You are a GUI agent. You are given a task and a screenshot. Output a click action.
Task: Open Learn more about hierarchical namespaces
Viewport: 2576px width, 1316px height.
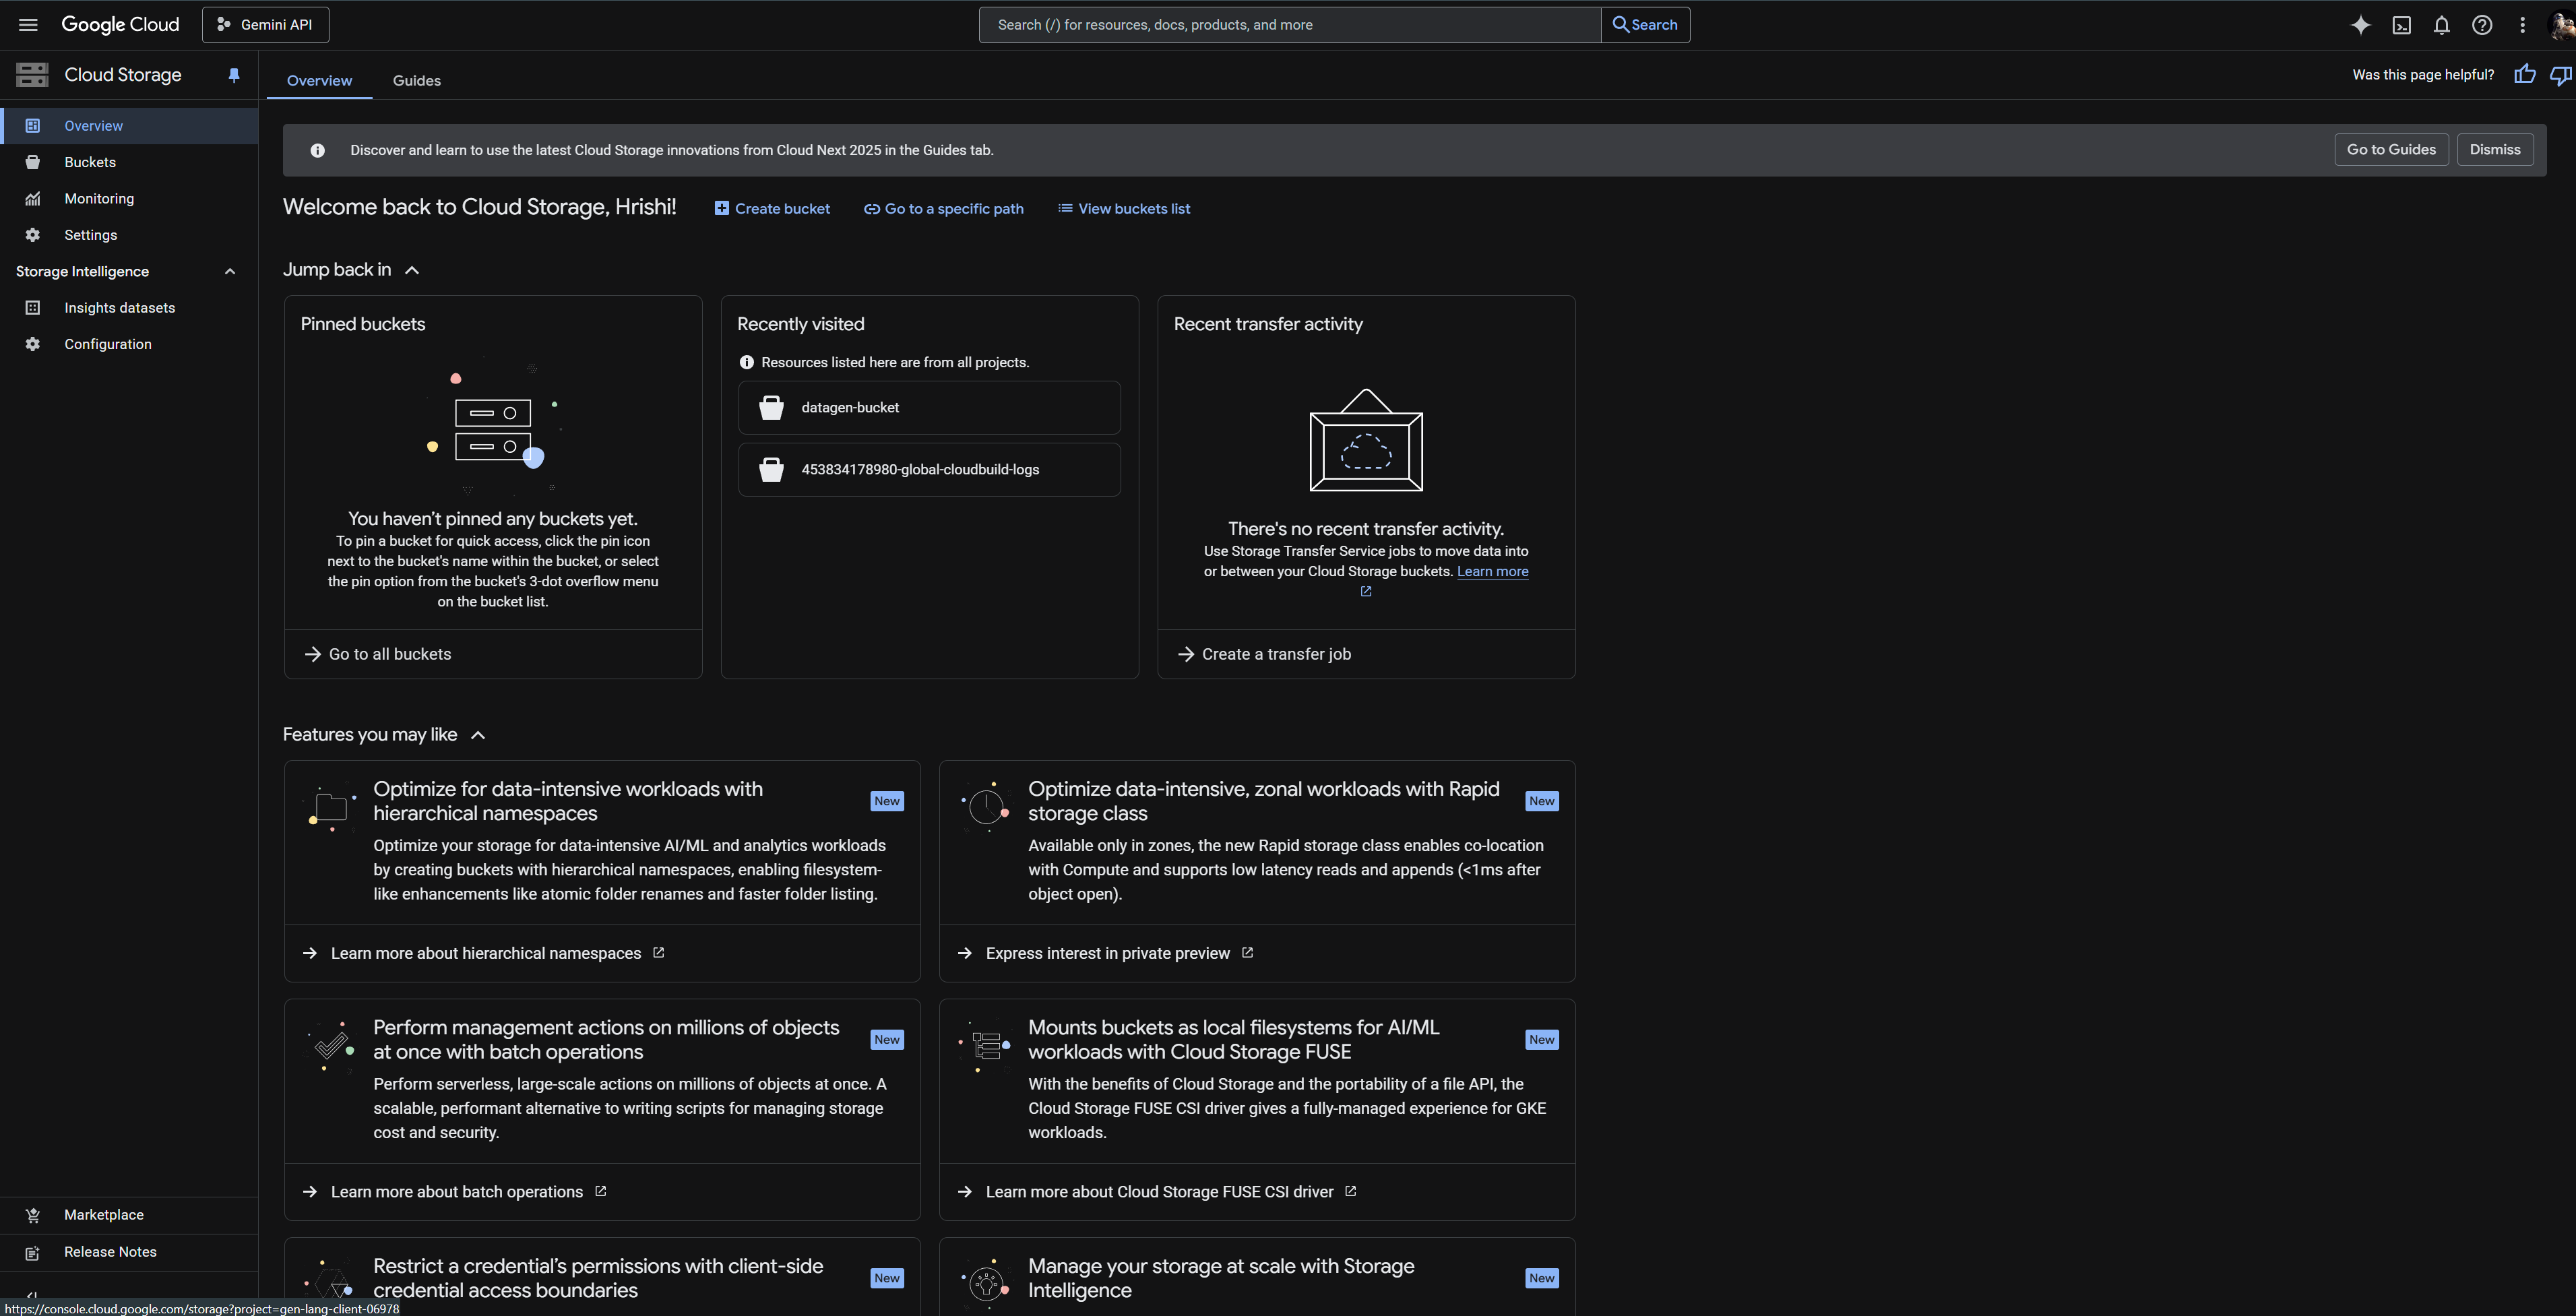[x=485, y=953]
